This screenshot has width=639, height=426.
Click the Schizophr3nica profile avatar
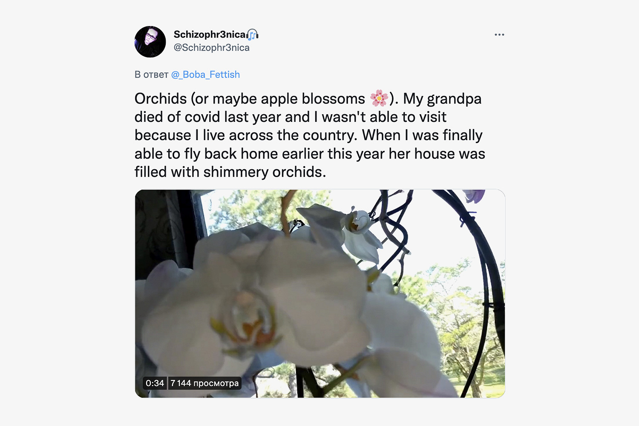tap(150, 42)
